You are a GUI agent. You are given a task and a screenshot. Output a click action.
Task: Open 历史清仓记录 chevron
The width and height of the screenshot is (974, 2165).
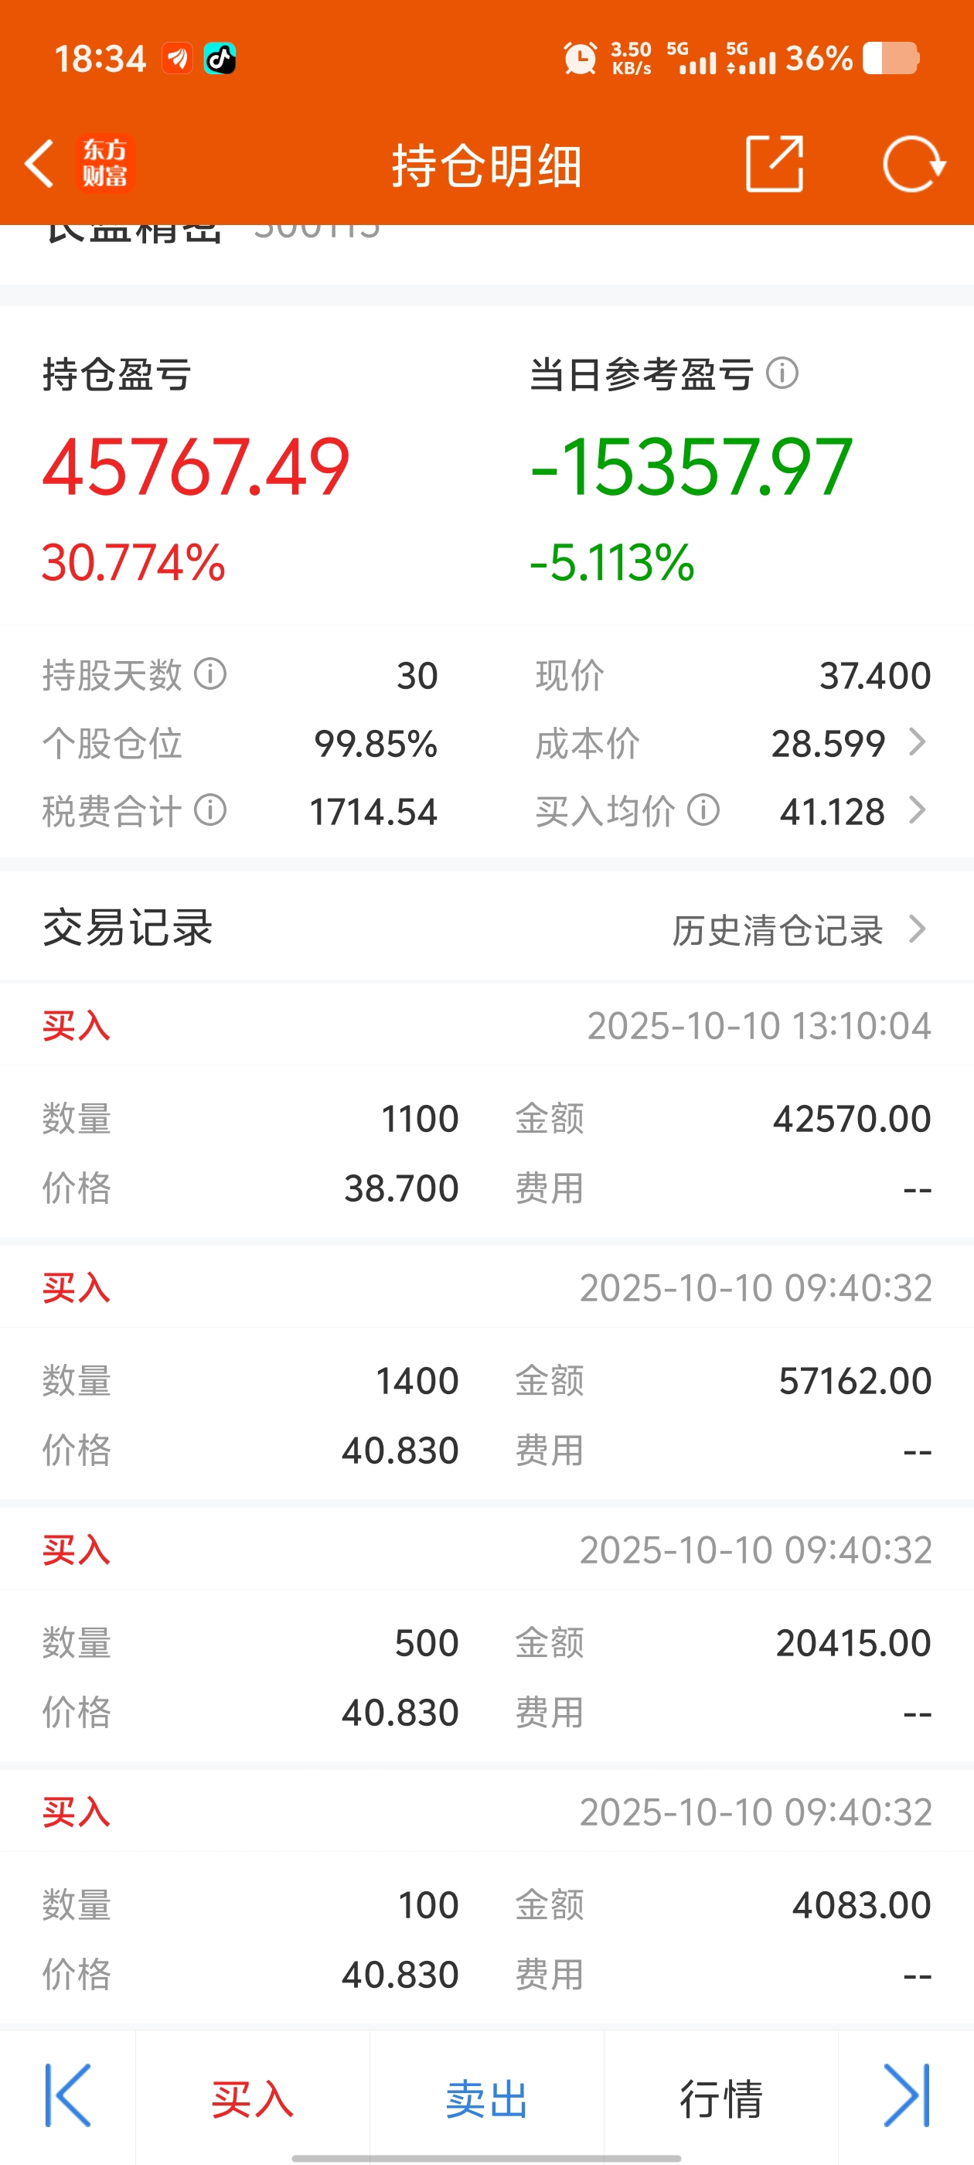(918, 929)
